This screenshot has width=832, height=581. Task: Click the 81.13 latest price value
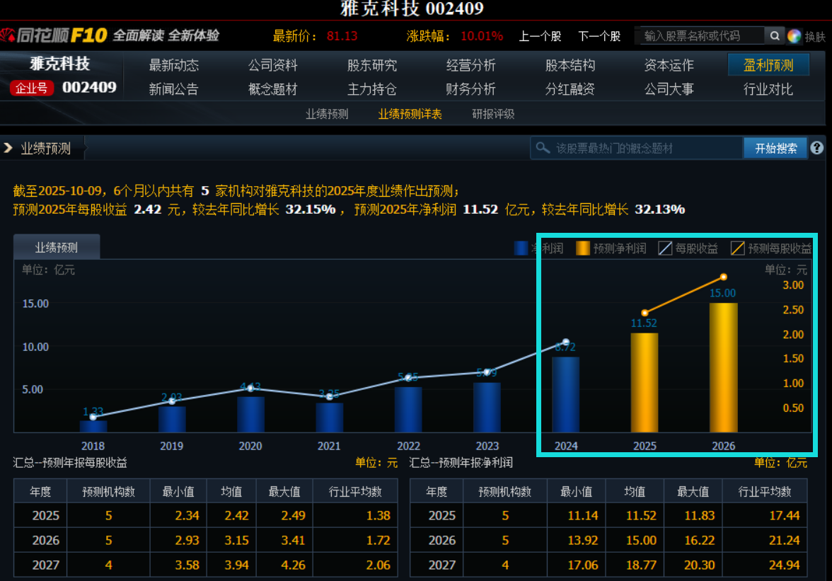342,36
